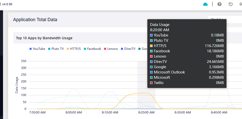Click the orange HTTP/S curve peak
Viewport: 242px width, 119px height.
point(141,93)
